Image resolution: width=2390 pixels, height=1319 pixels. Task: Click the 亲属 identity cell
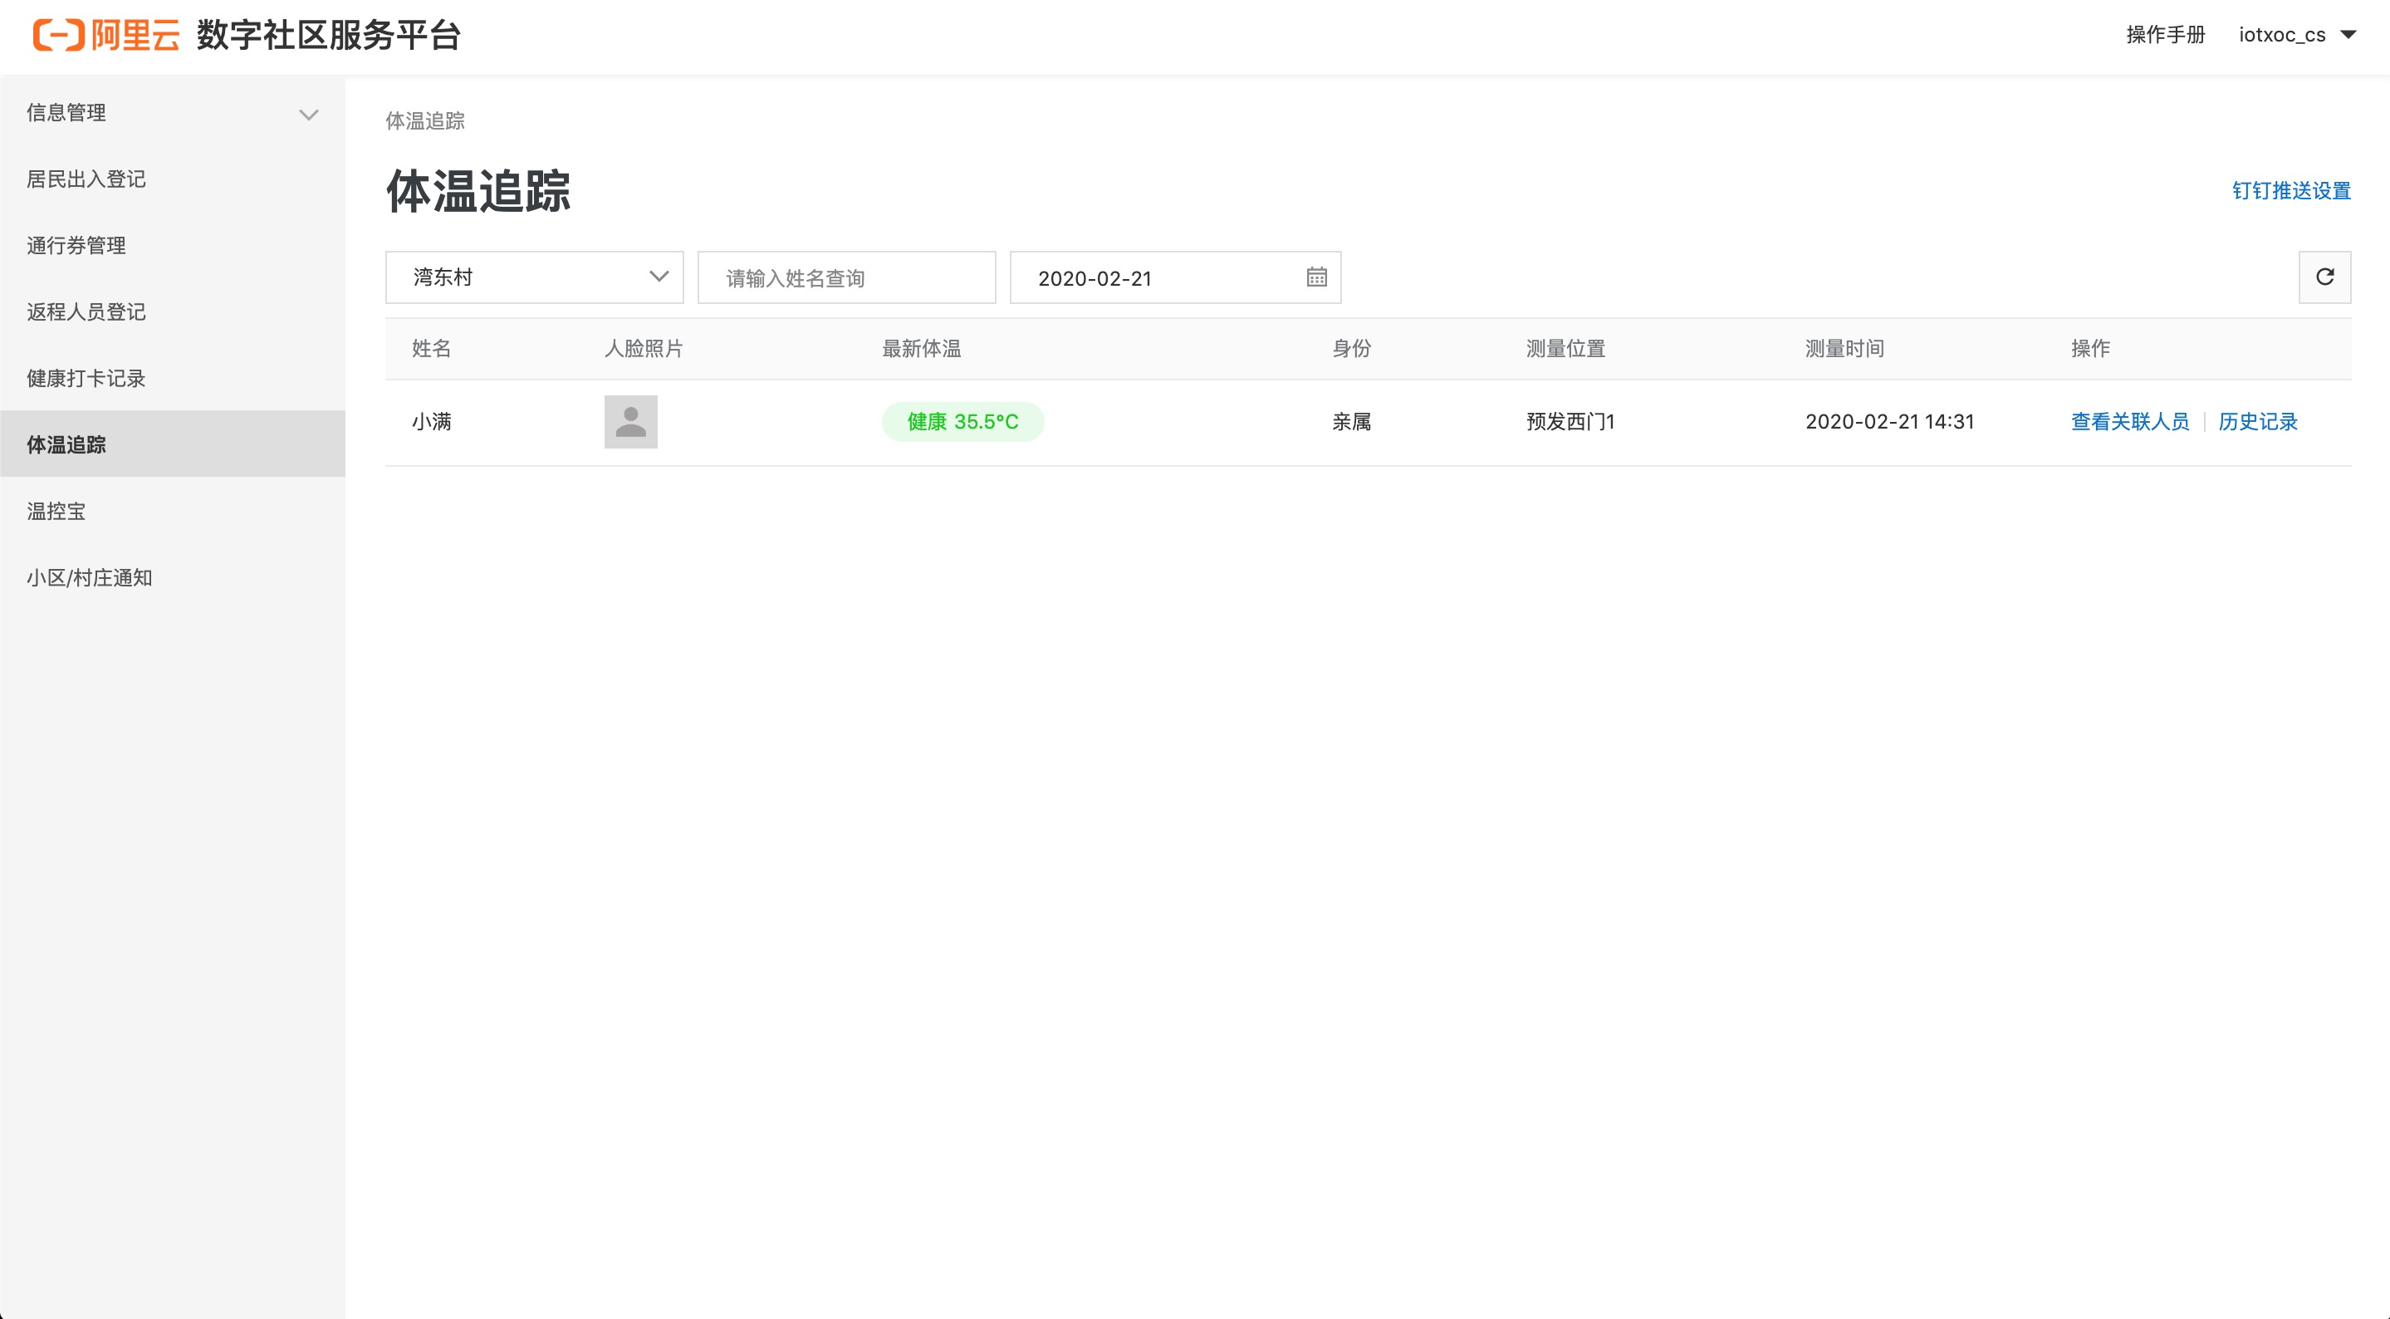tap(1351, 421)
